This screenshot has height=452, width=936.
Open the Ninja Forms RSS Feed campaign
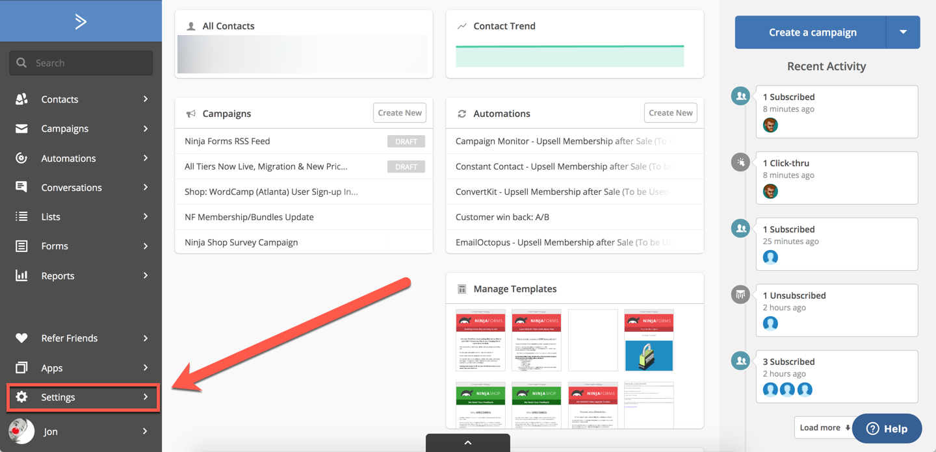pyautogui.click(x=227, y=141)
